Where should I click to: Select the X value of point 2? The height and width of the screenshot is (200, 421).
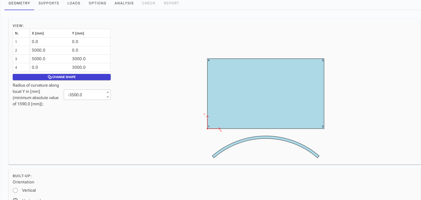pyautogui.click(x=39, y=50)
